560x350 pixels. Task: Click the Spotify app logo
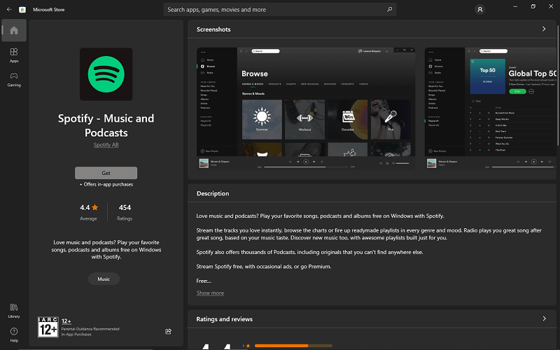[106, 74]
